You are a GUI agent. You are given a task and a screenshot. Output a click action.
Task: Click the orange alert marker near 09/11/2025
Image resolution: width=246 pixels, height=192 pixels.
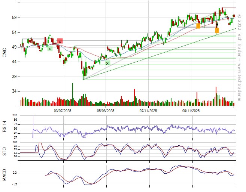(x=198, y=26)
